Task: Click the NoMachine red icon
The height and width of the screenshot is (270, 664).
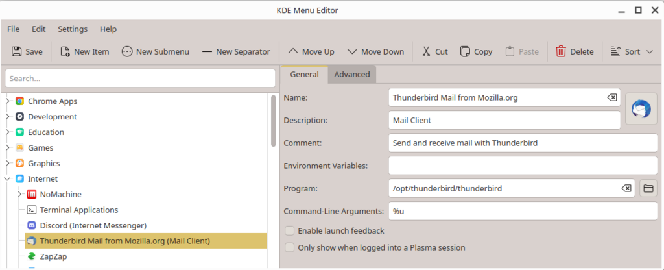Action: pyautogui.click(x=31, y=195)
